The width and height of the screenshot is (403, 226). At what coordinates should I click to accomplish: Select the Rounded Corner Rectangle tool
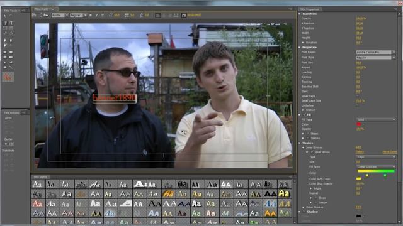(11, 52)
